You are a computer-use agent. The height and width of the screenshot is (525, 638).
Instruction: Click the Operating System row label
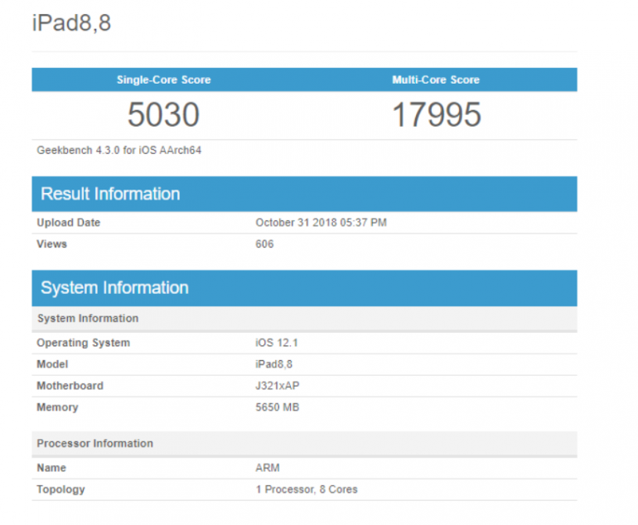pyautogui.click(x=83, y=343)
